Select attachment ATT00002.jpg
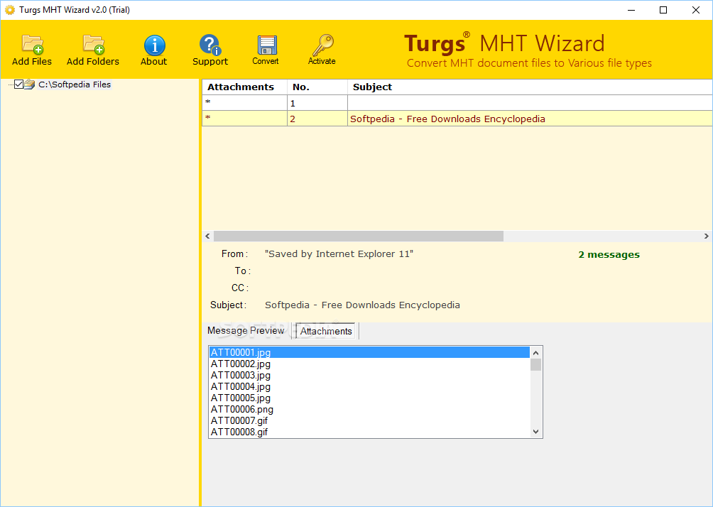 369,364
